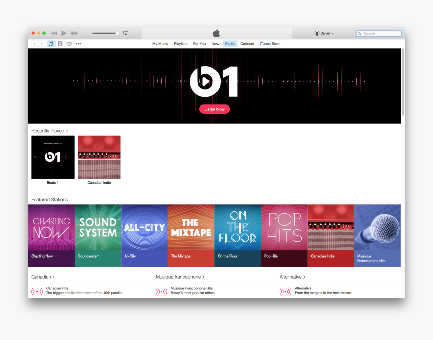Image resolution: width=433 pixels, height=340 pixels.
Task: Expand the Recently Played section
Action: coord(50,131)
